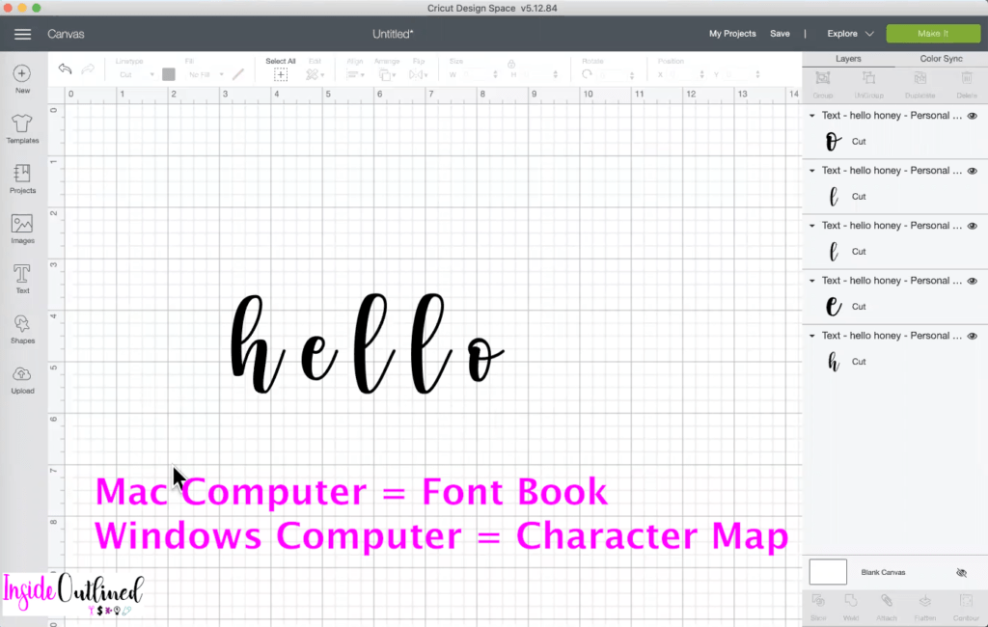
Task: Select the 'h' layer thumbnail
Action: pyautogui.click(x=834, y=362)
